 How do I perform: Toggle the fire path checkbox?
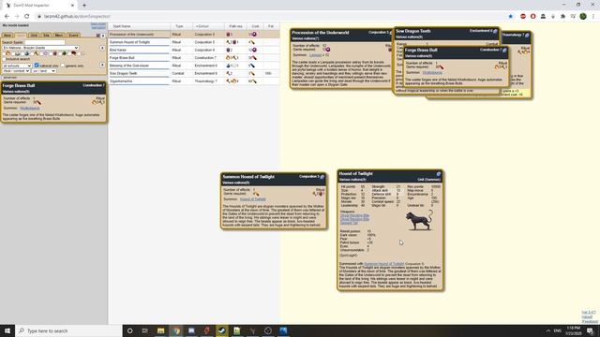pos(4,53)
